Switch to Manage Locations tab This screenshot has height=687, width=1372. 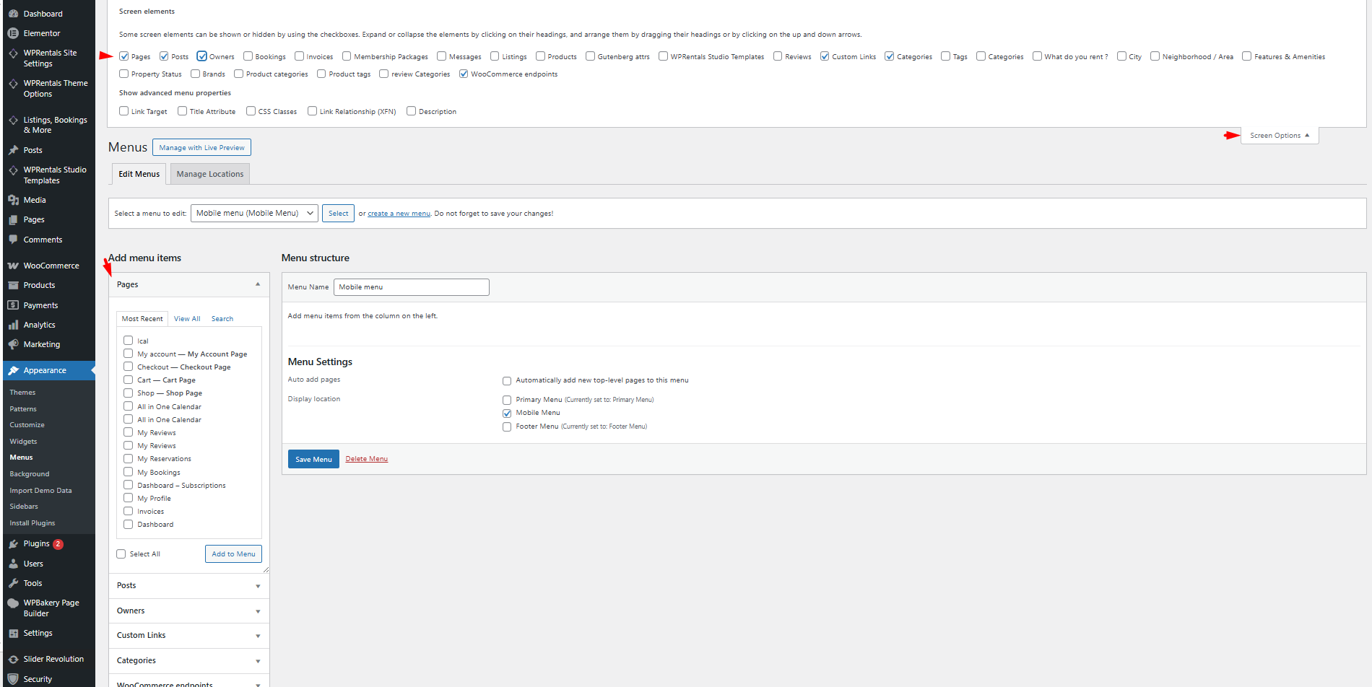coord(210,174)
